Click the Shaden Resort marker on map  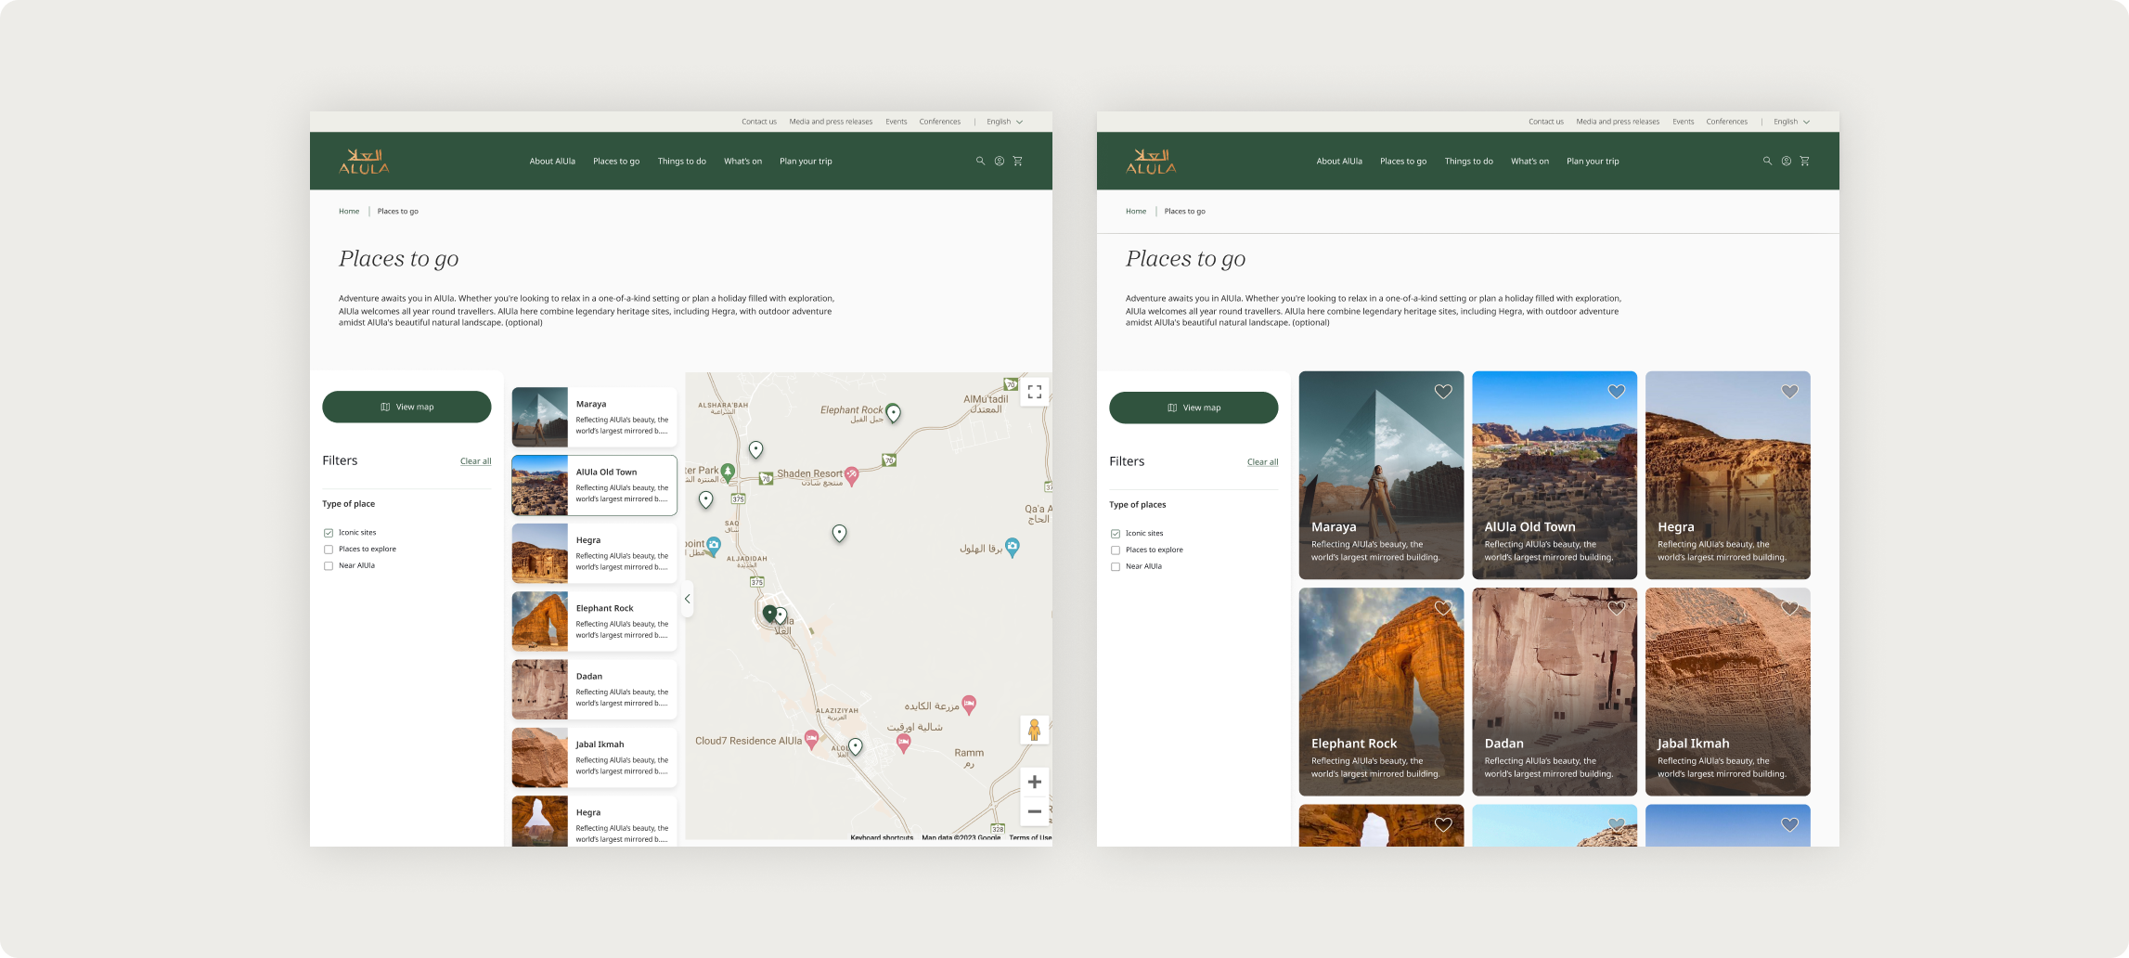(851, 475)
